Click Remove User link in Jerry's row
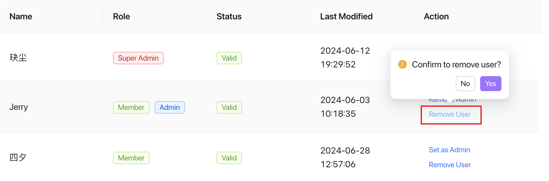Viewport: 549px width, 181px height. 449,114
